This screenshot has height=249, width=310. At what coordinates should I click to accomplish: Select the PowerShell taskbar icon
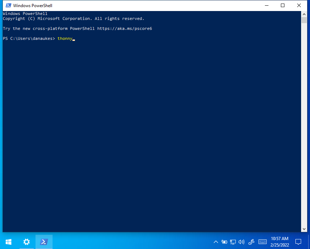(x=44, y=242)
